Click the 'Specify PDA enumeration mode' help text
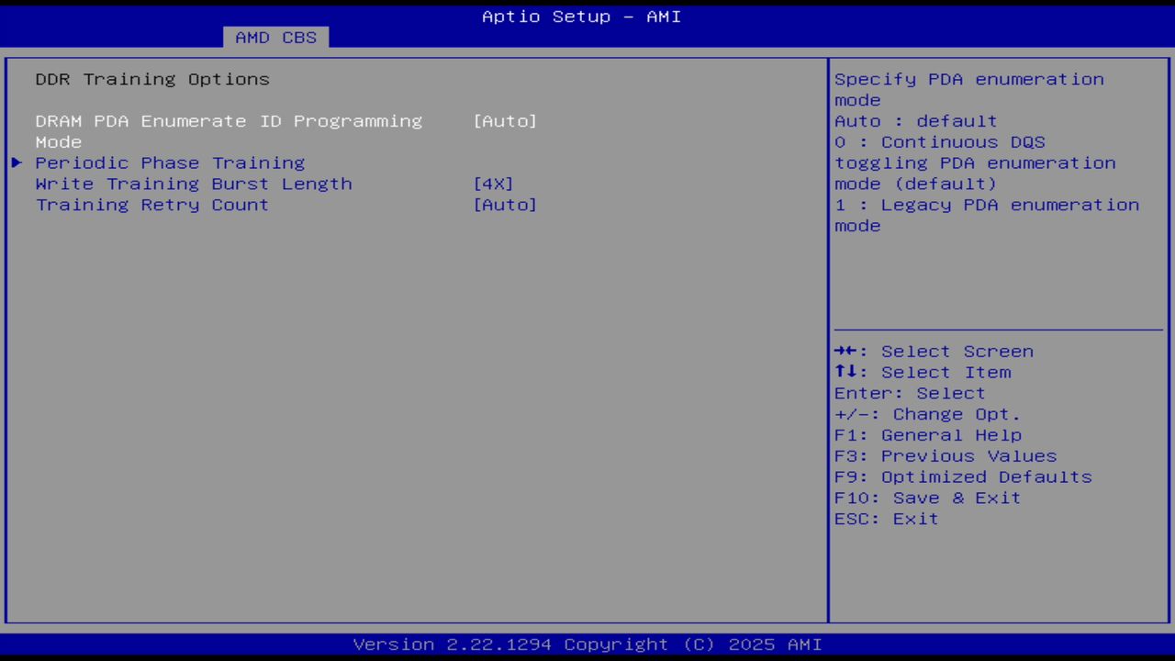 [969, 89]
